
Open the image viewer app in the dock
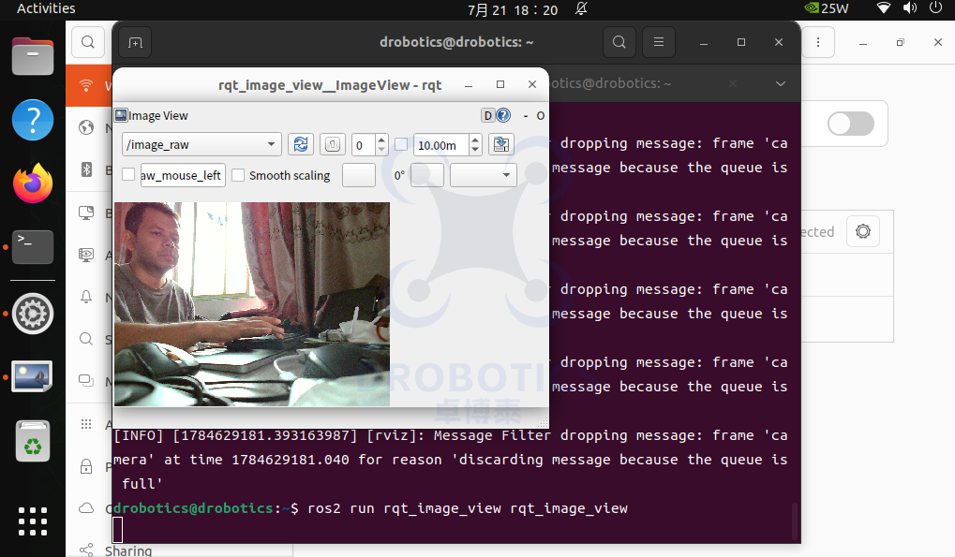click(x=33, y=376)
